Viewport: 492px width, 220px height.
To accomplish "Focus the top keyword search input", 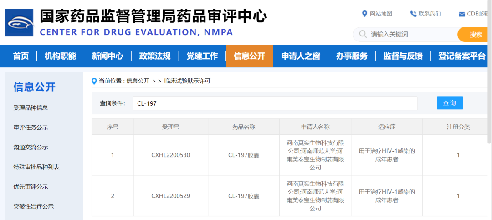I will click(x=410, y=35).
